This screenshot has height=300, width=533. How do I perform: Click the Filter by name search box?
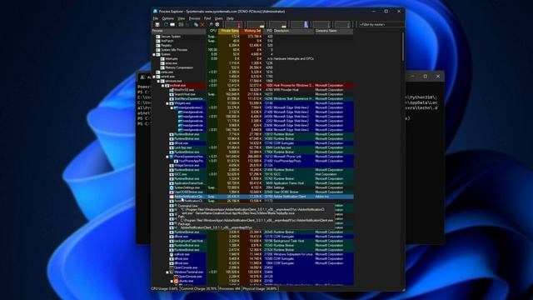tap(381, 24)
